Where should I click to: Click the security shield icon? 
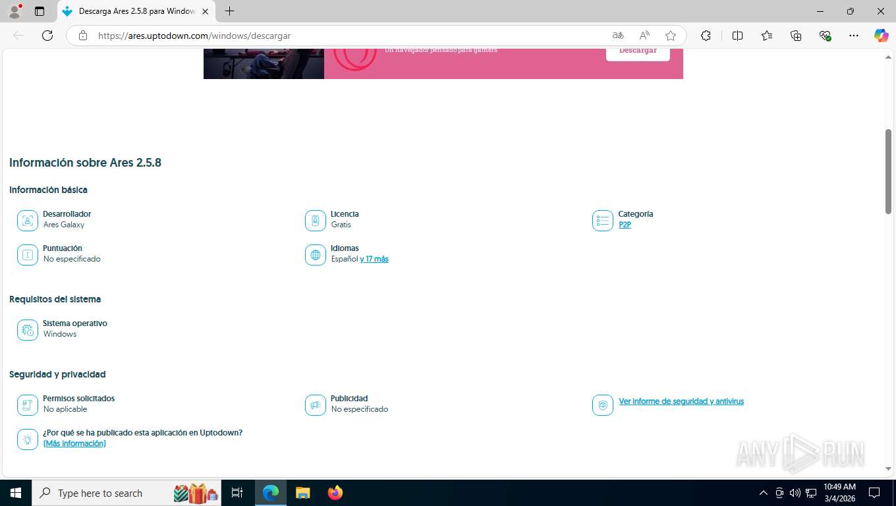tap(603, 405)
